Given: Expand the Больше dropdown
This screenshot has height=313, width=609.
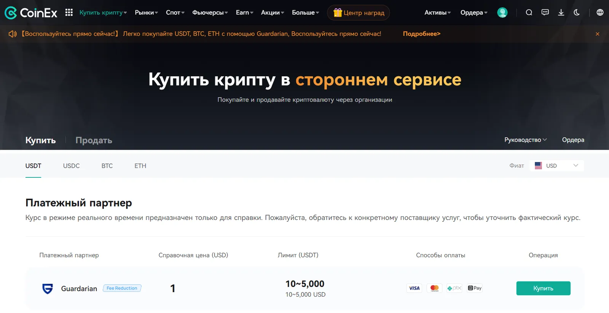Looking at the screenshot, I should 306,13.
